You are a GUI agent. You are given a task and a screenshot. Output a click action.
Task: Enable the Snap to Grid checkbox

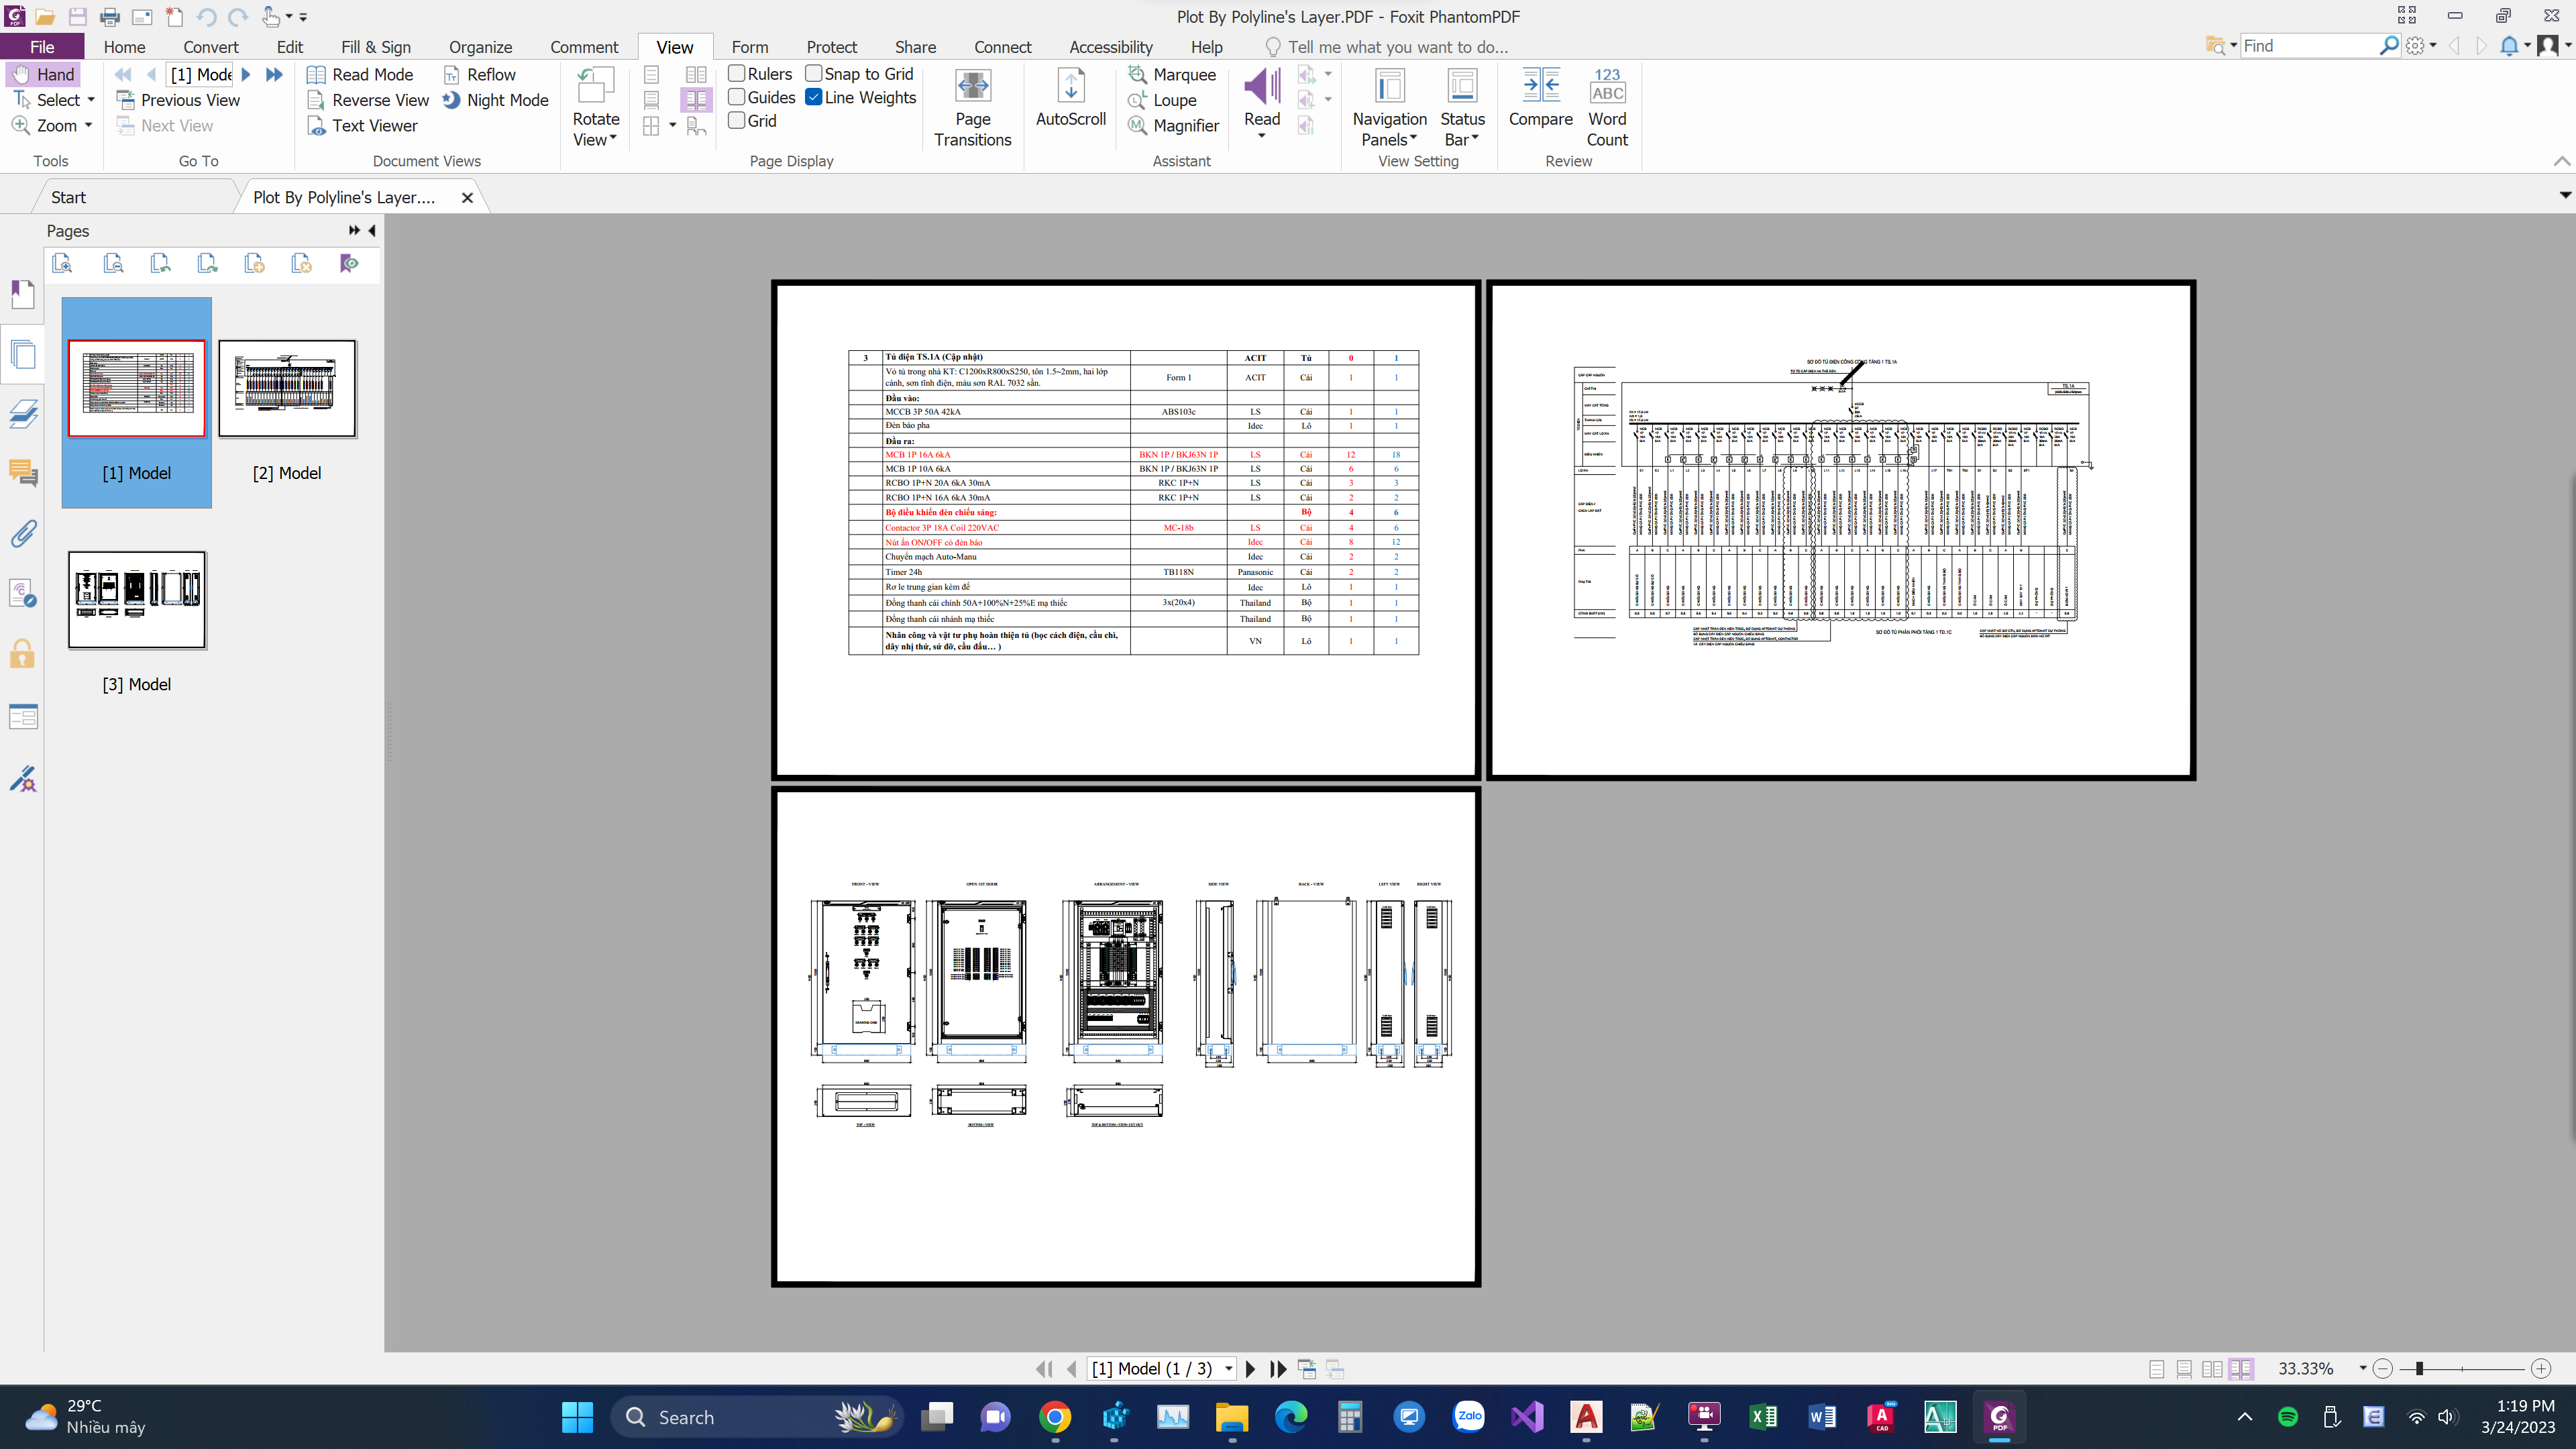click(814, 74)
